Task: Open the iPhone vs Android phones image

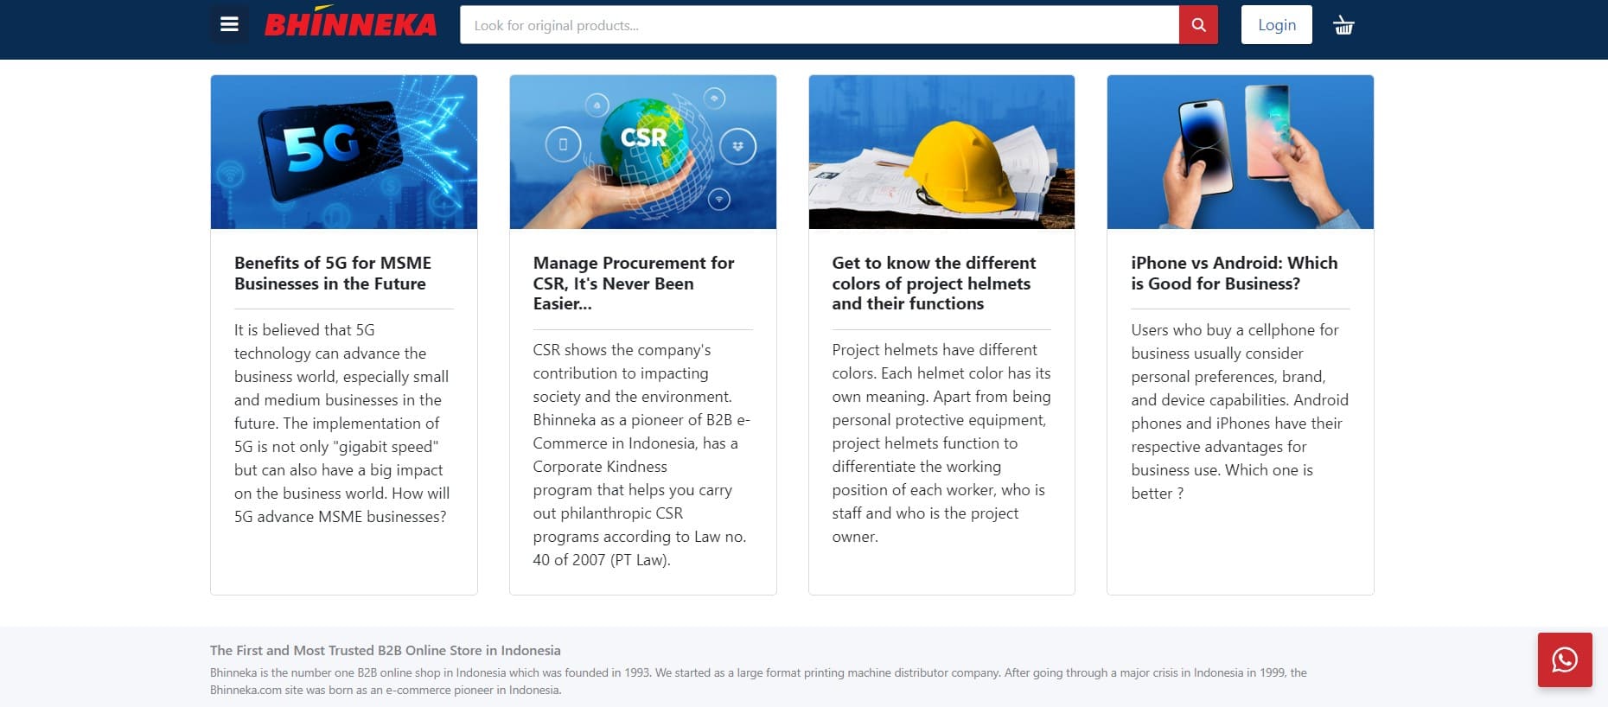Action: (x=1241, y=152)
